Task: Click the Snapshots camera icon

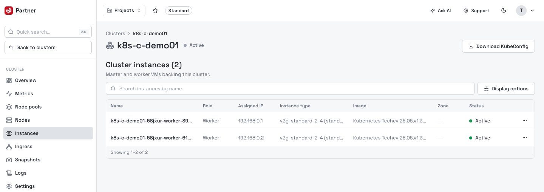Action: (9, 160)
